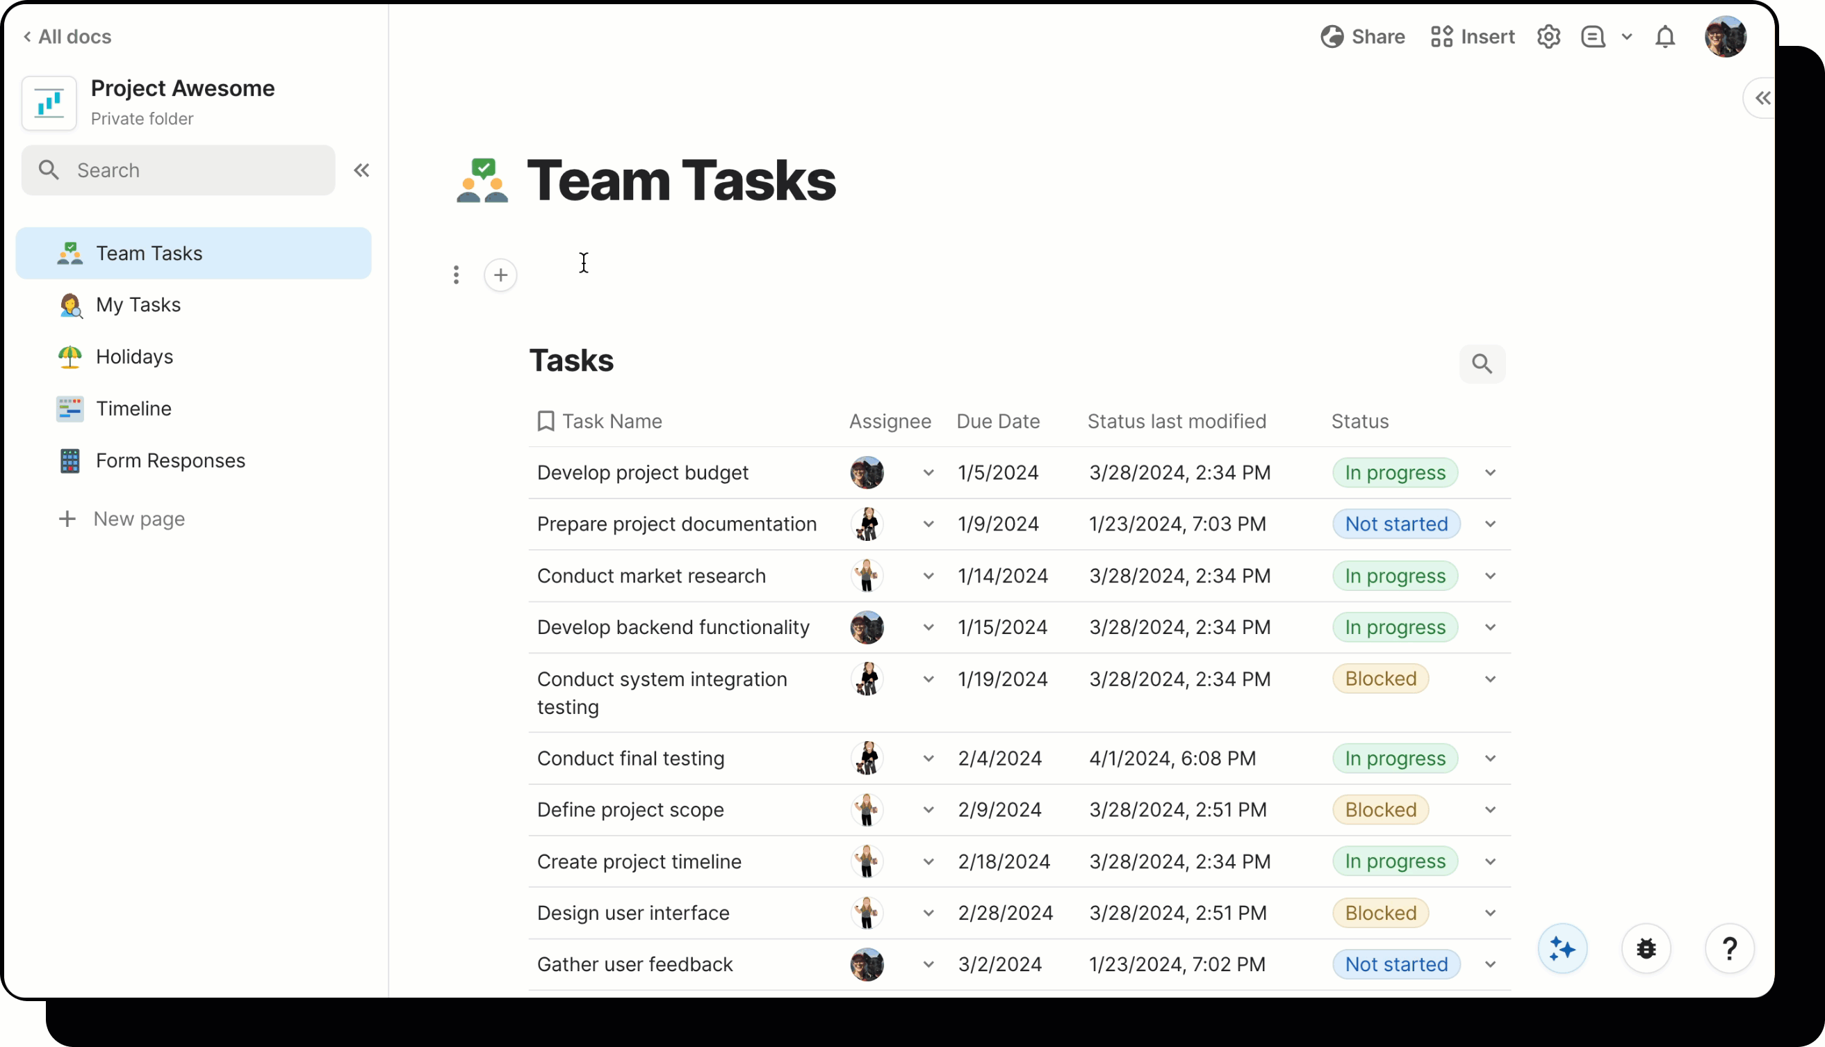Search the Tasks table with magnifier

pos(1482,364)
